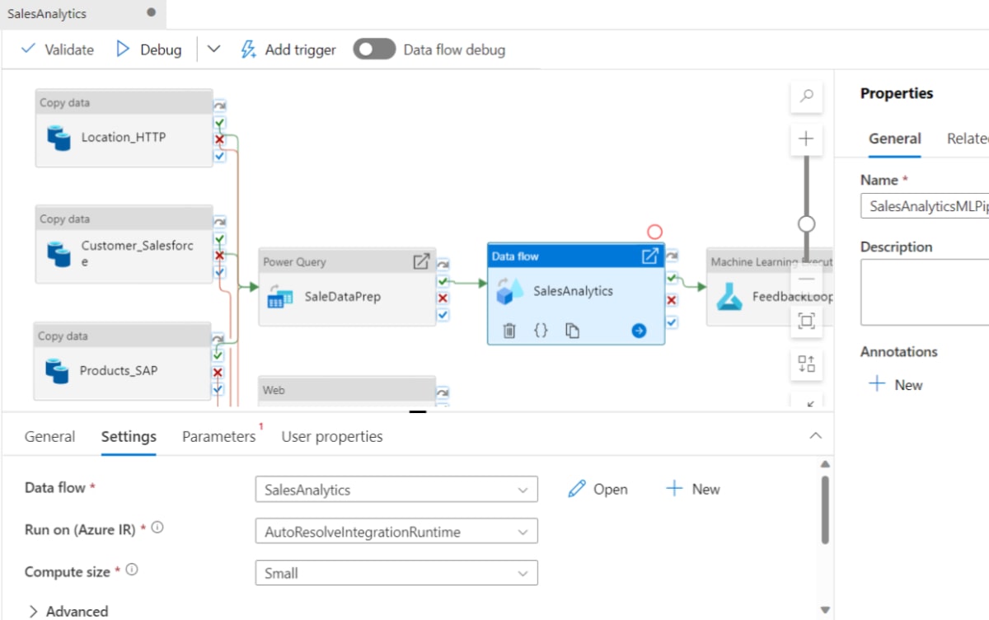This screenshot has height=620, width=989.
Task: Click the red failure box on SaleDataPrep
Action: tap(443, 298)
